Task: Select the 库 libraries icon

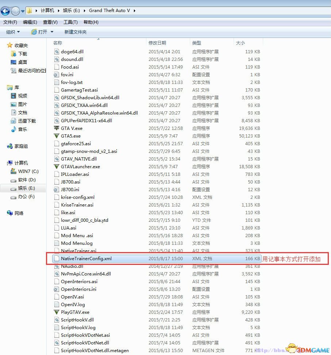Action: [x=10, y=88]
